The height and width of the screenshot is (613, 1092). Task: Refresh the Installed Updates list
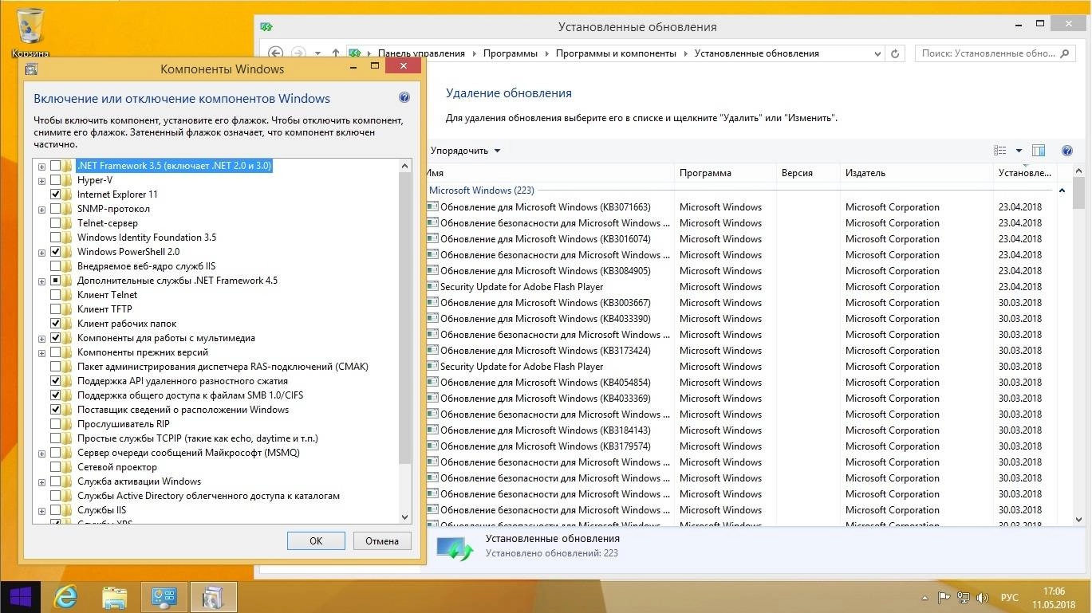895,53
